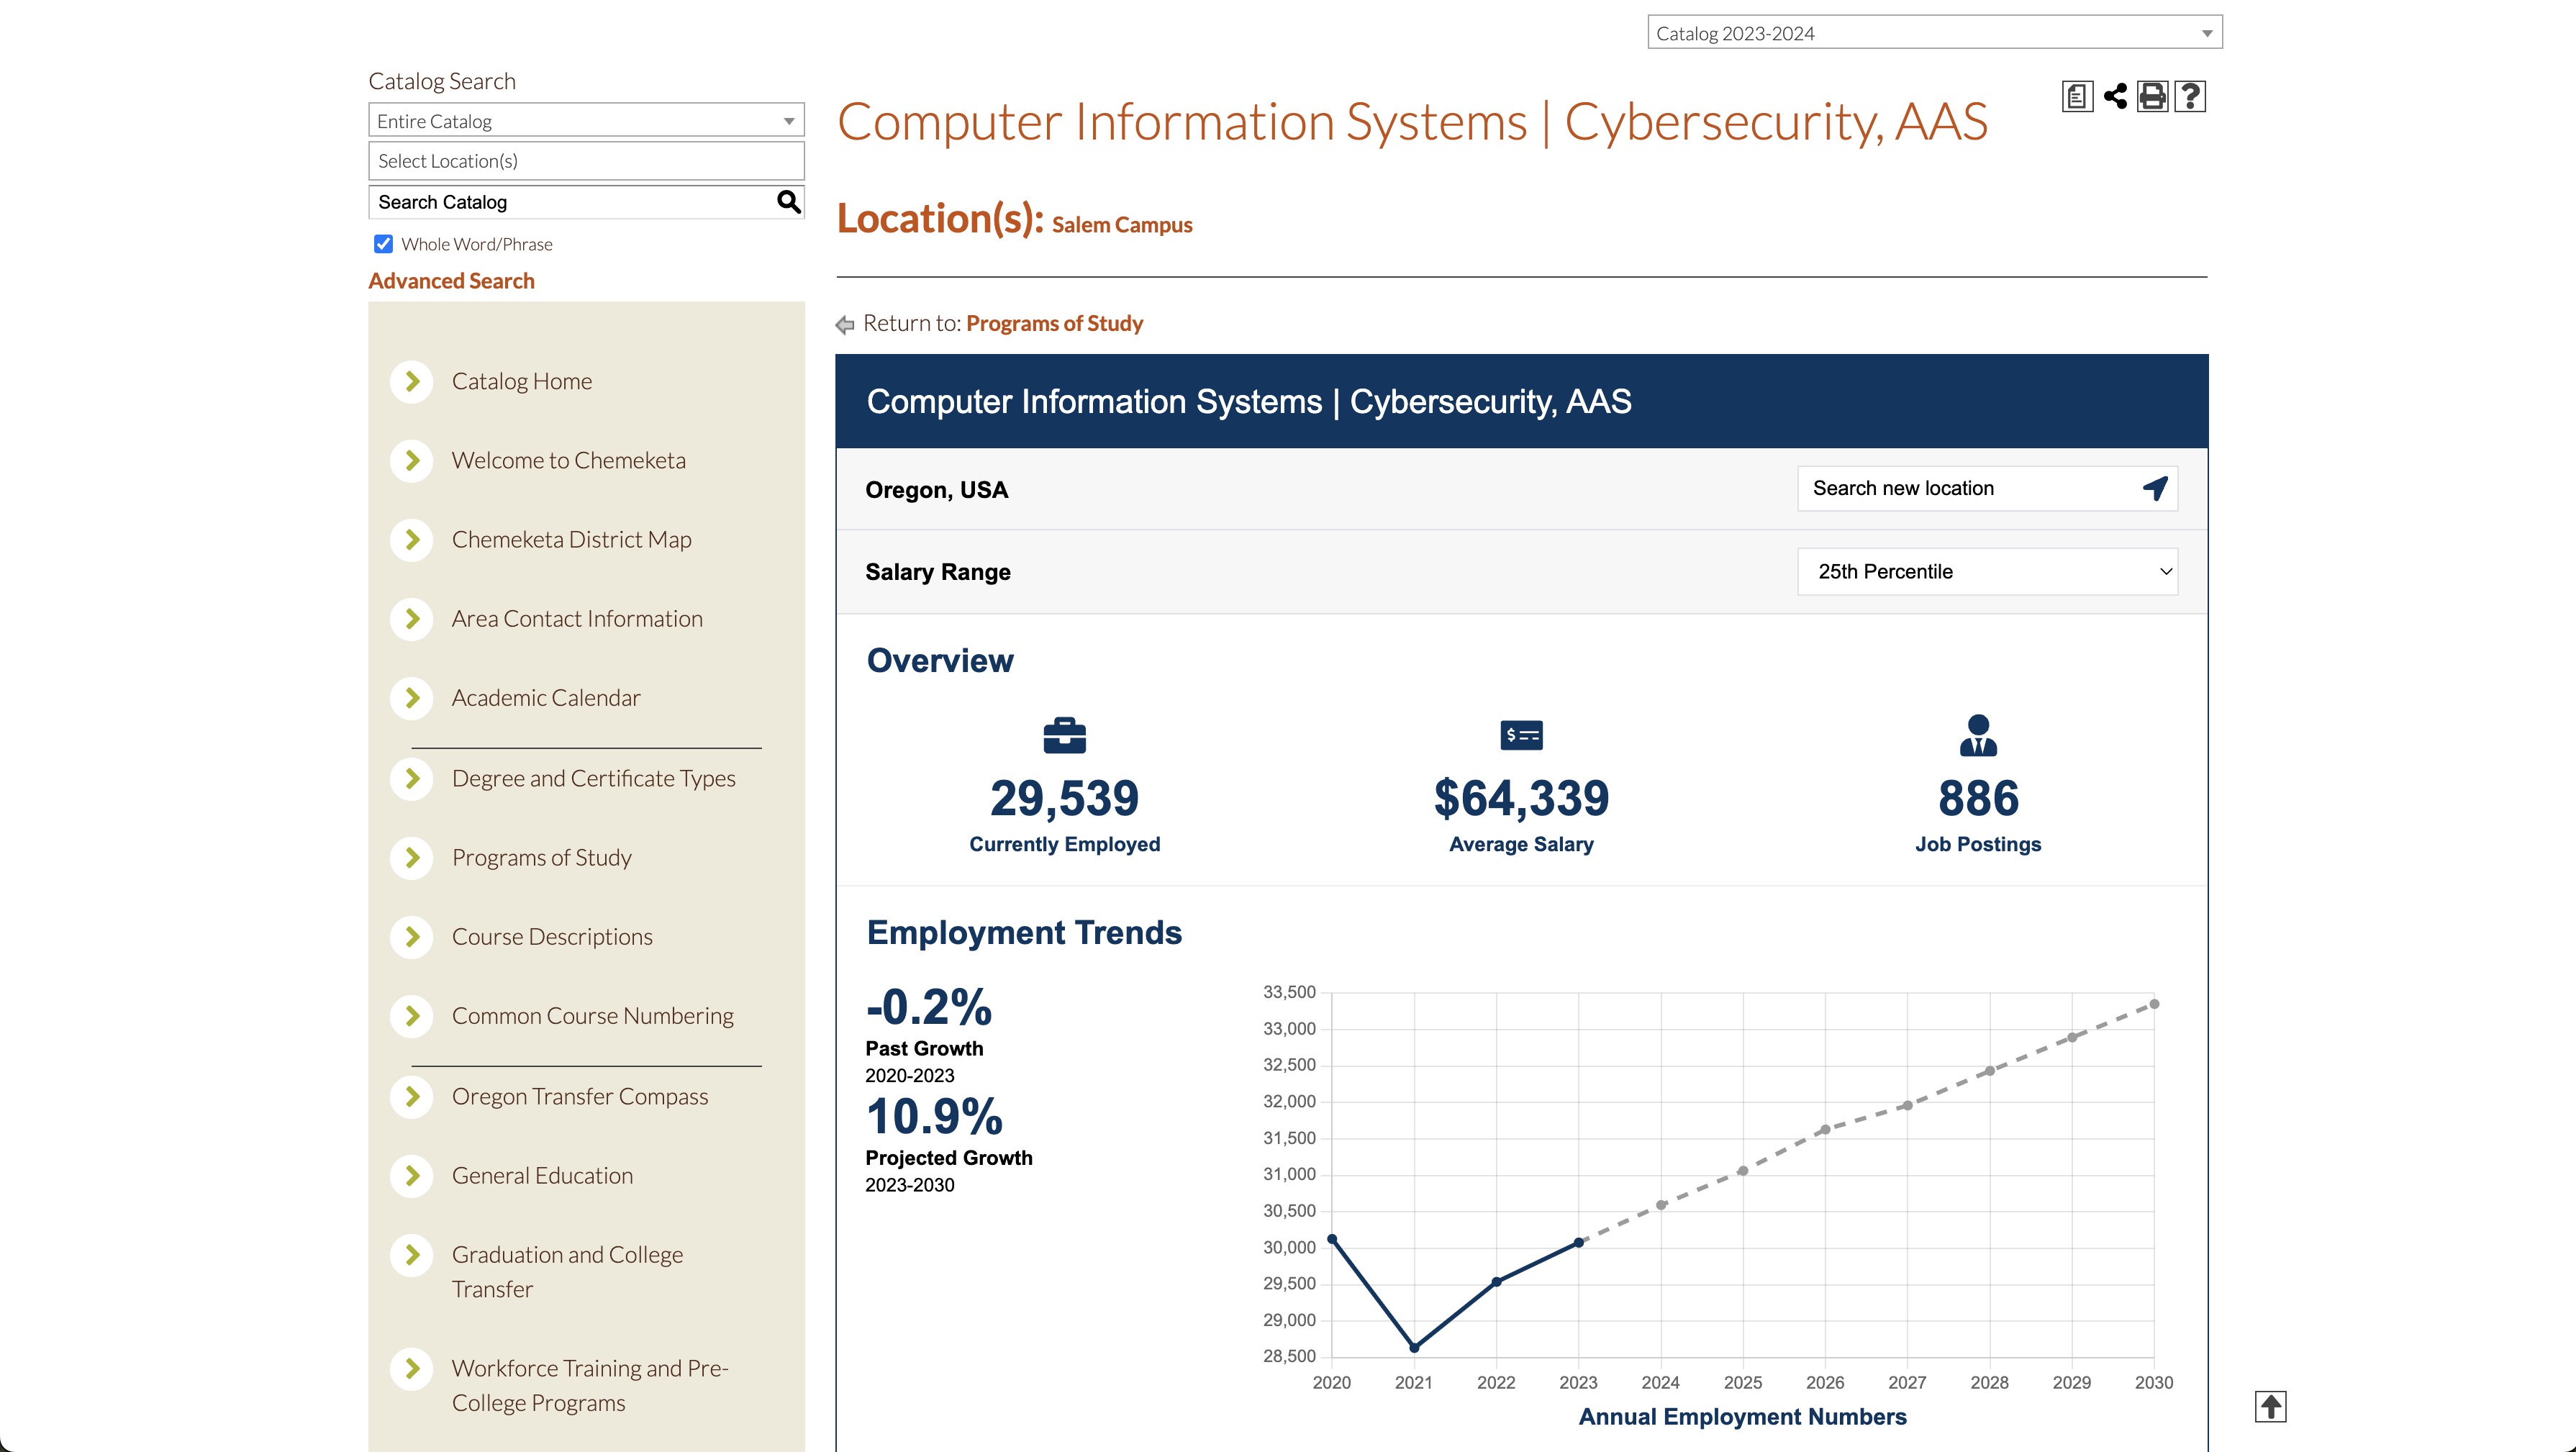Click the Select Location(s) field
The width and height of the screenshot is (2576, 1452).
pos(586,161)
